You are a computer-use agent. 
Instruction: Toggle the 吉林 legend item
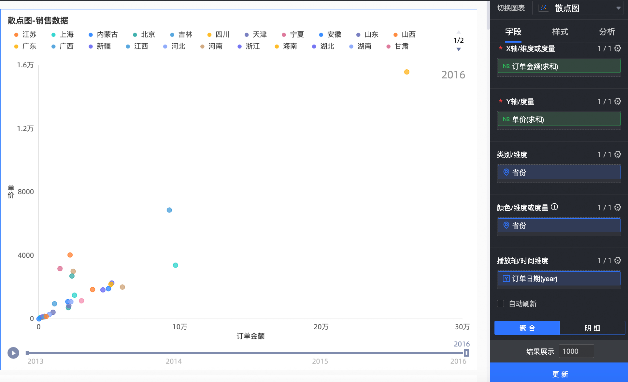181,34
